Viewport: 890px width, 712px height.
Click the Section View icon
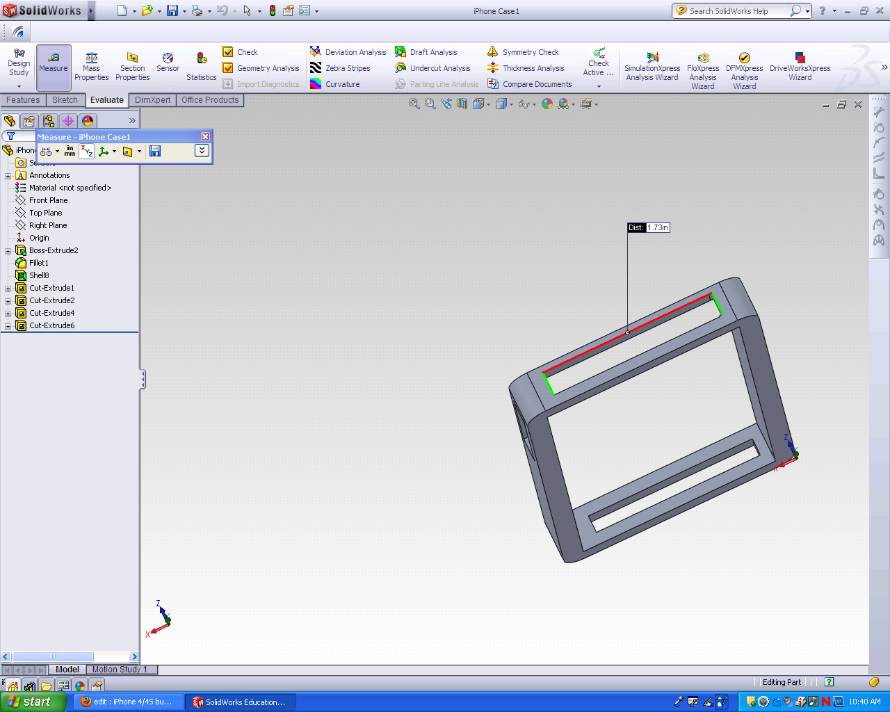(462, 104)
